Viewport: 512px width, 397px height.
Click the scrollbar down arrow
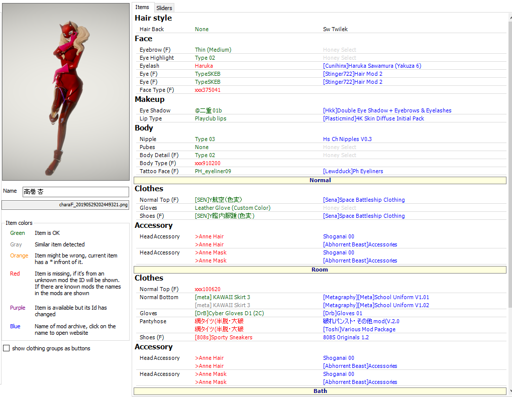pos(509,390)
